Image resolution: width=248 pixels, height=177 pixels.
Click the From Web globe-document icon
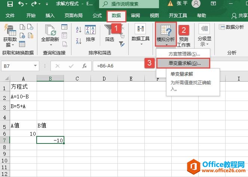(22, 36)
